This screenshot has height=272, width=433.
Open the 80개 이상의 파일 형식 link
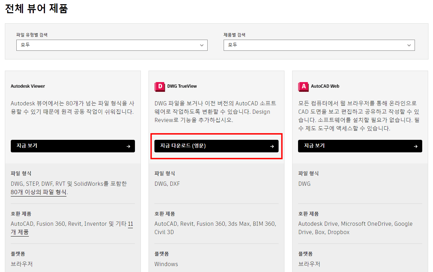pos(39,192)
